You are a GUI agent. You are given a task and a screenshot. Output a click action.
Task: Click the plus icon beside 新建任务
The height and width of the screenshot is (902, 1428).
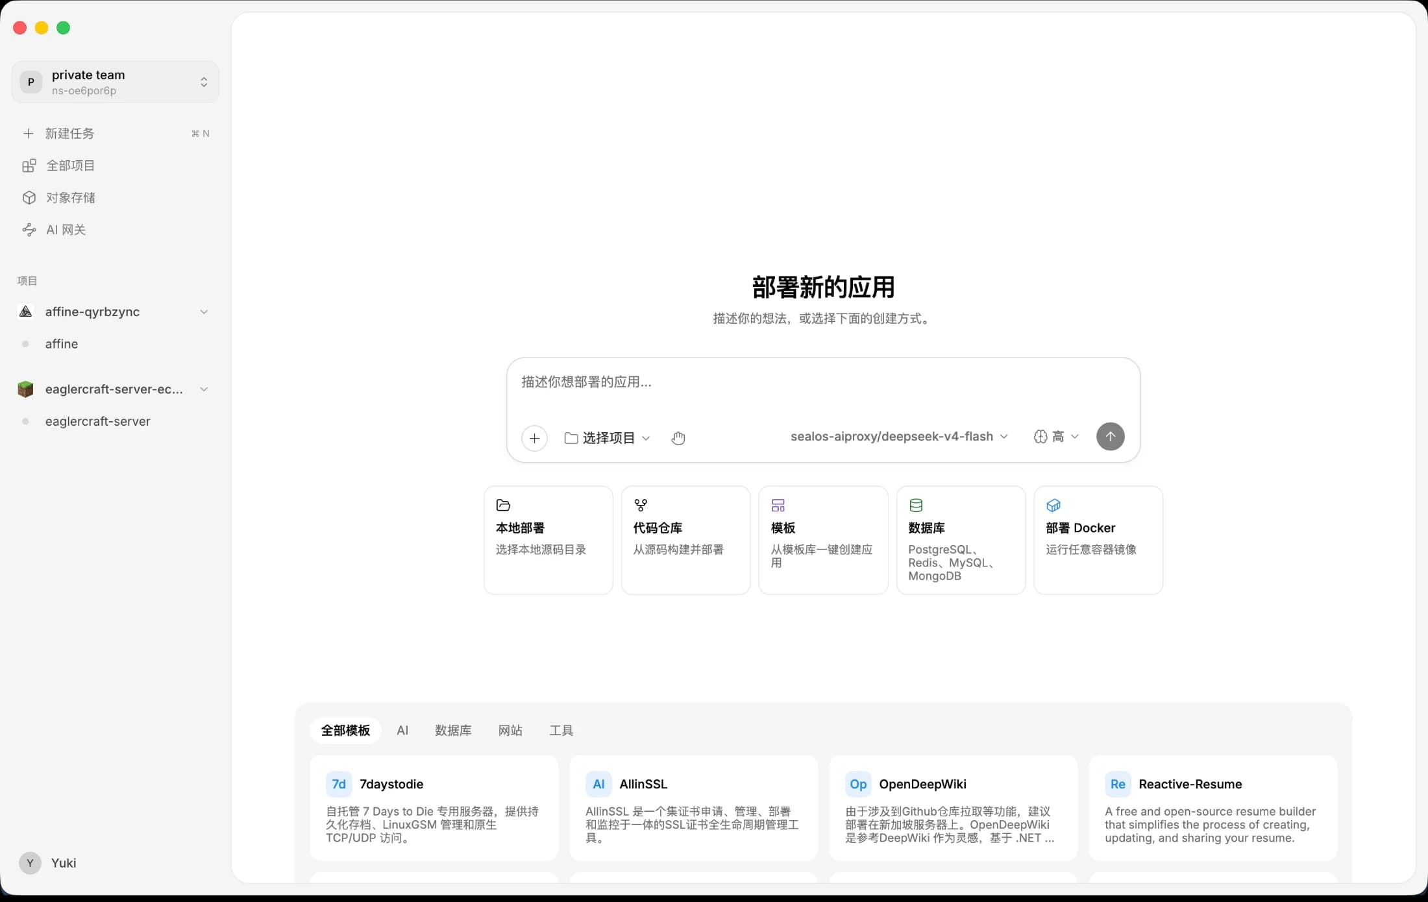click(28, 134)
